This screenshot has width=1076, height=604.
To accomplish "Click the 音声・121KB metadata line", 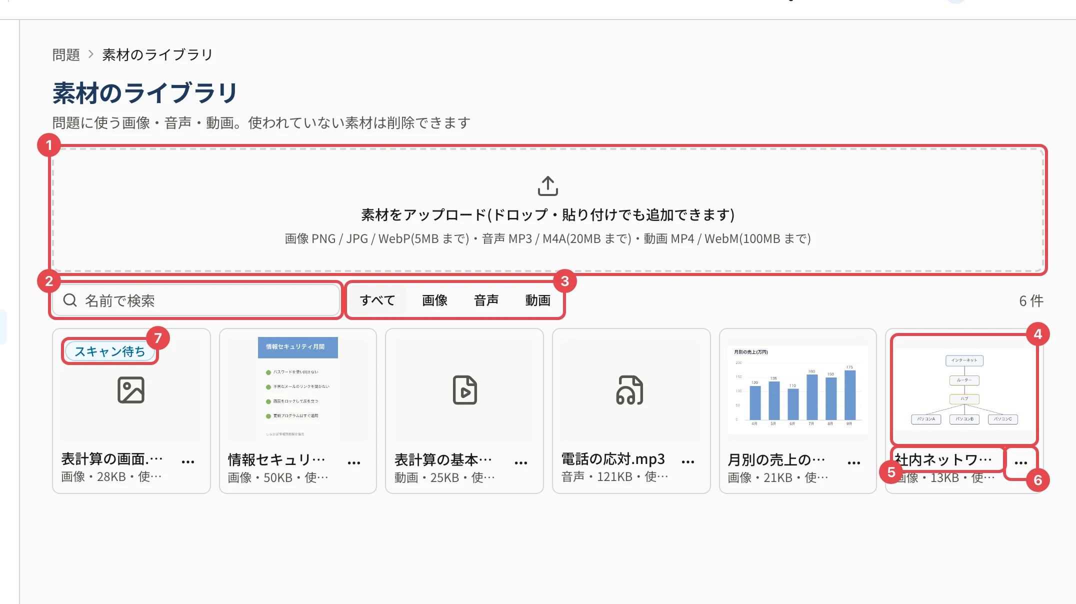I will point(614,476).
